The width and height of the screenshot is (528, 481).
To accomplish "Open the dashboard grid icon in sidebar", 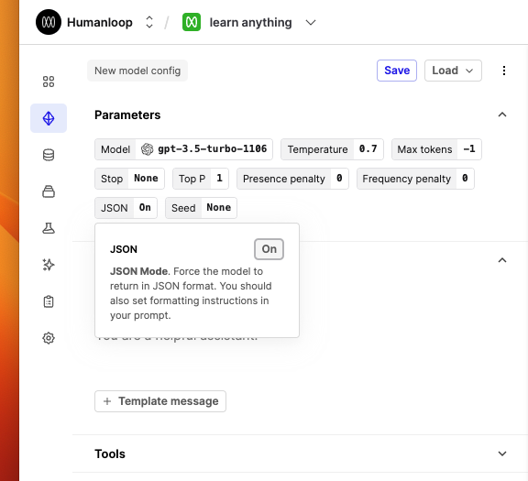I will [x=49, y=82].
